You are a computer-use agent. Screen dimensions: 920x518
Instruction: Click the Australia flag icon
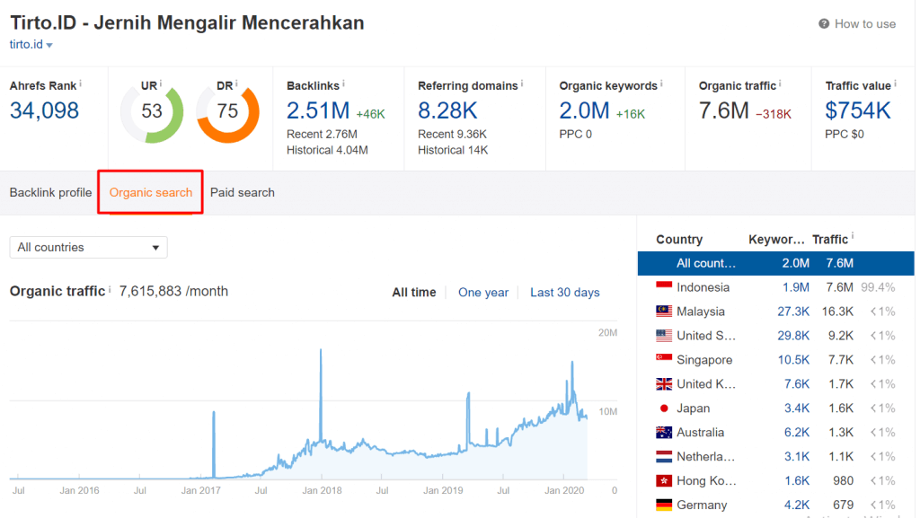tap(664, 433)
